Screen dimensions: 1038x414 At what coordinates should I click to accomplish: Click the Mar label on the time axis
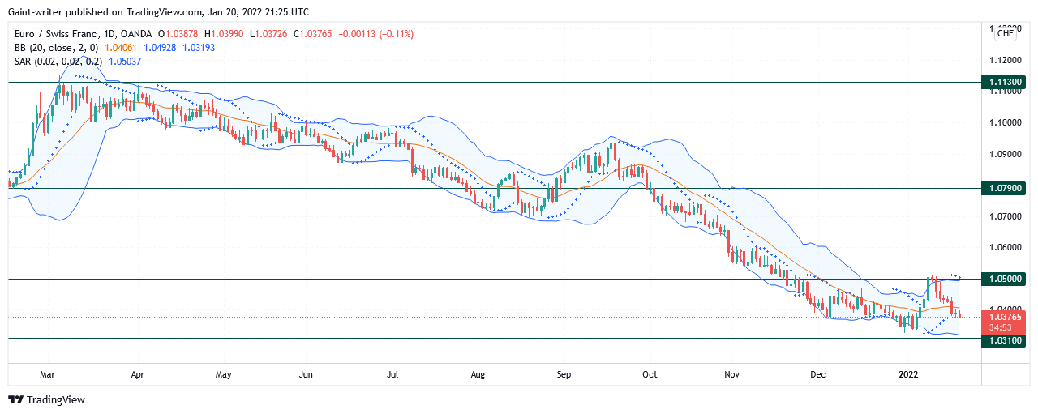click(48, 375)
